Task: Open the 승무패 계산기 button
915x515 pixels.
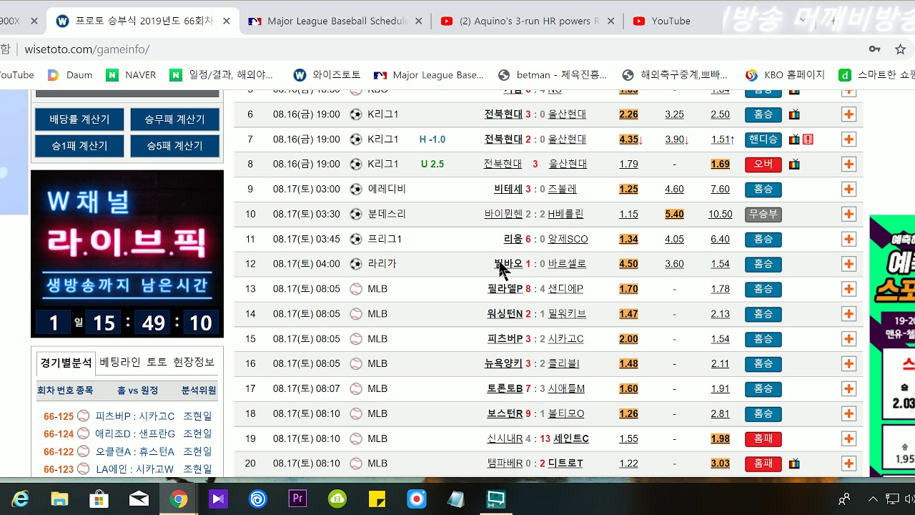Action: coord(174,119)
